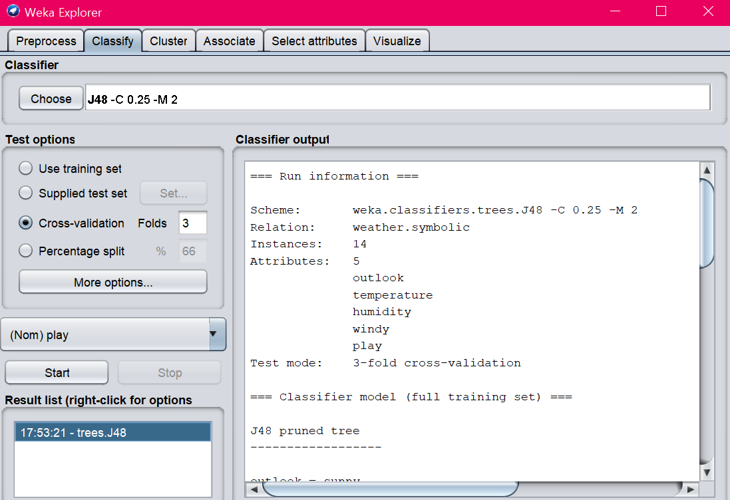
Task: Click the percentage split value field
Action: click(x=193, y=251)
